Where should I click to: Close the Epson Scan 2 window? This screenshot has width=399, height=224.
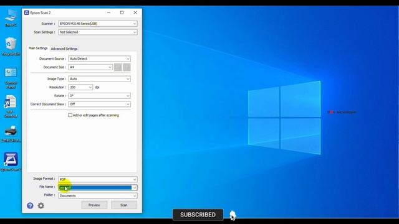(x=135, y=12)
